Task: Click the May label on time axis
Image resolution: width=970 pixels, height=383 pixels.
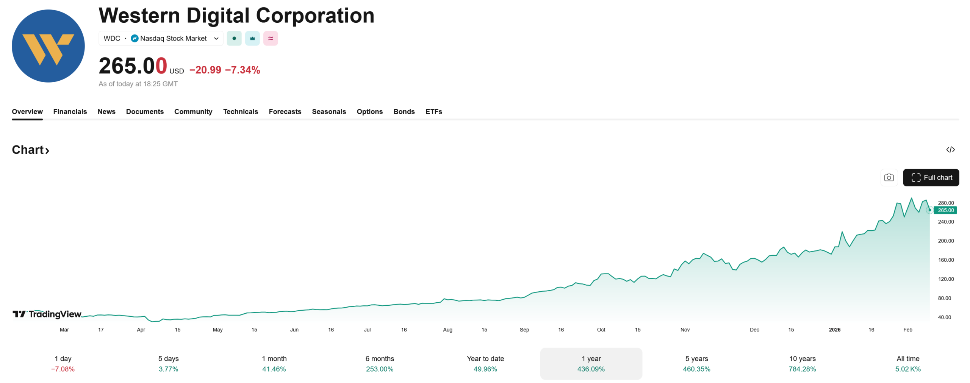Action: [217, 330]
